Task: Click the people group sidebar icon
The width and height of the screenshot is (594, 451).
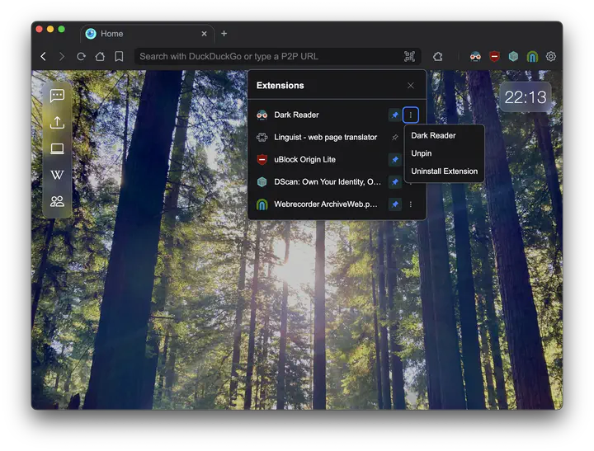Action: [57, 201]
